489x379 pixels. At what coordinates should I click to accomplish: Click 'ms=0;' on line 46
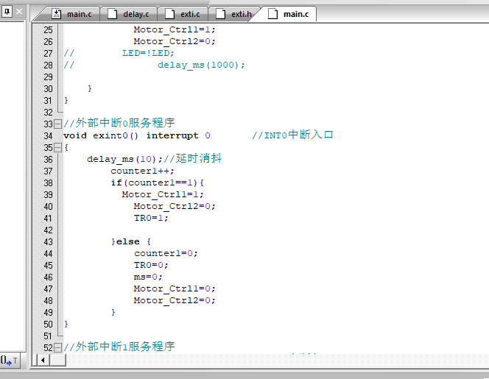[148, 277]
